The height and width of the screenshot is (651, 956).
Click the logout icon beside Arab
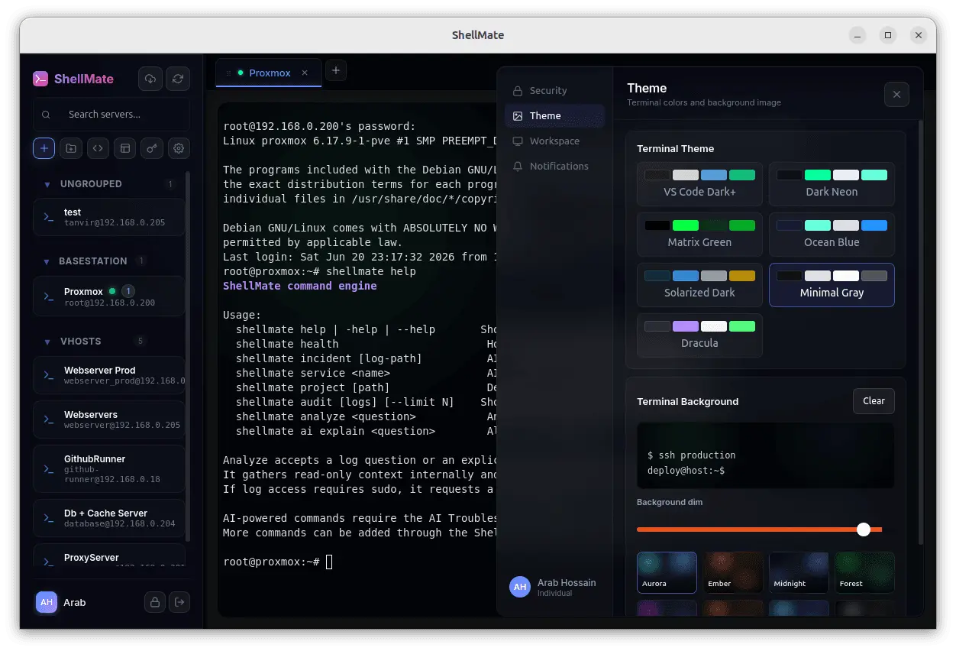[x=179, y=602]
